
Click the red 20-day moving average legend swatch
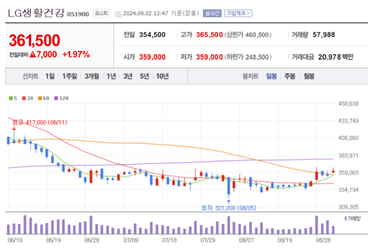[x=24, y=98]
